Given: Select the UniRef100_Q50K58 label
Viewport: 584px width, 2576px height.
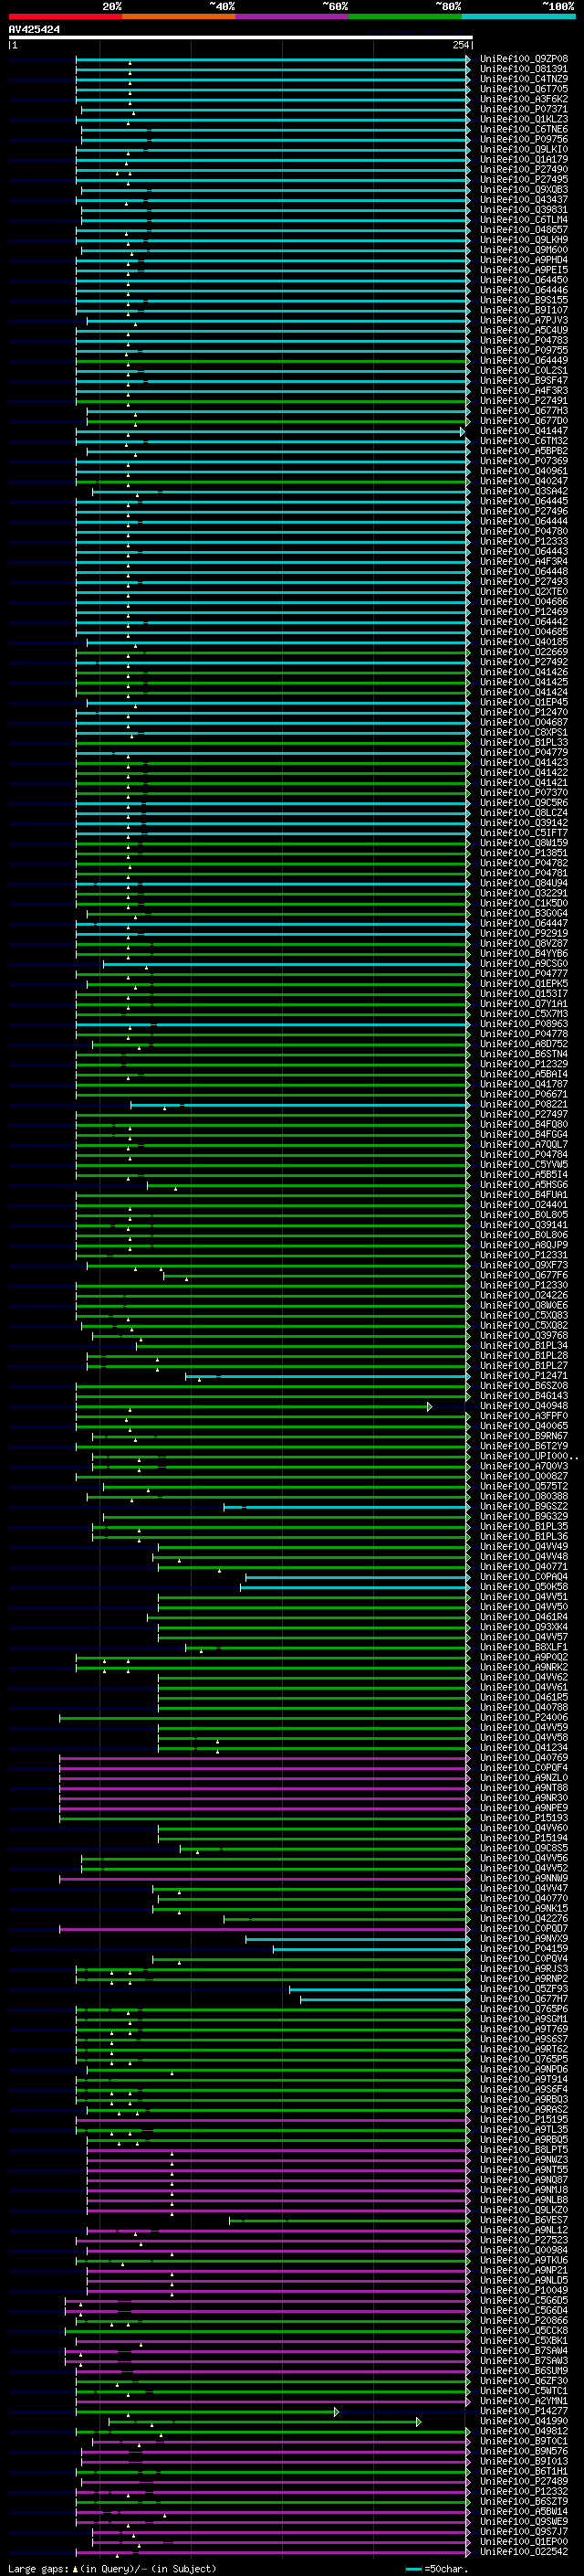Looking at the screenshot, I should [524, 1587].
